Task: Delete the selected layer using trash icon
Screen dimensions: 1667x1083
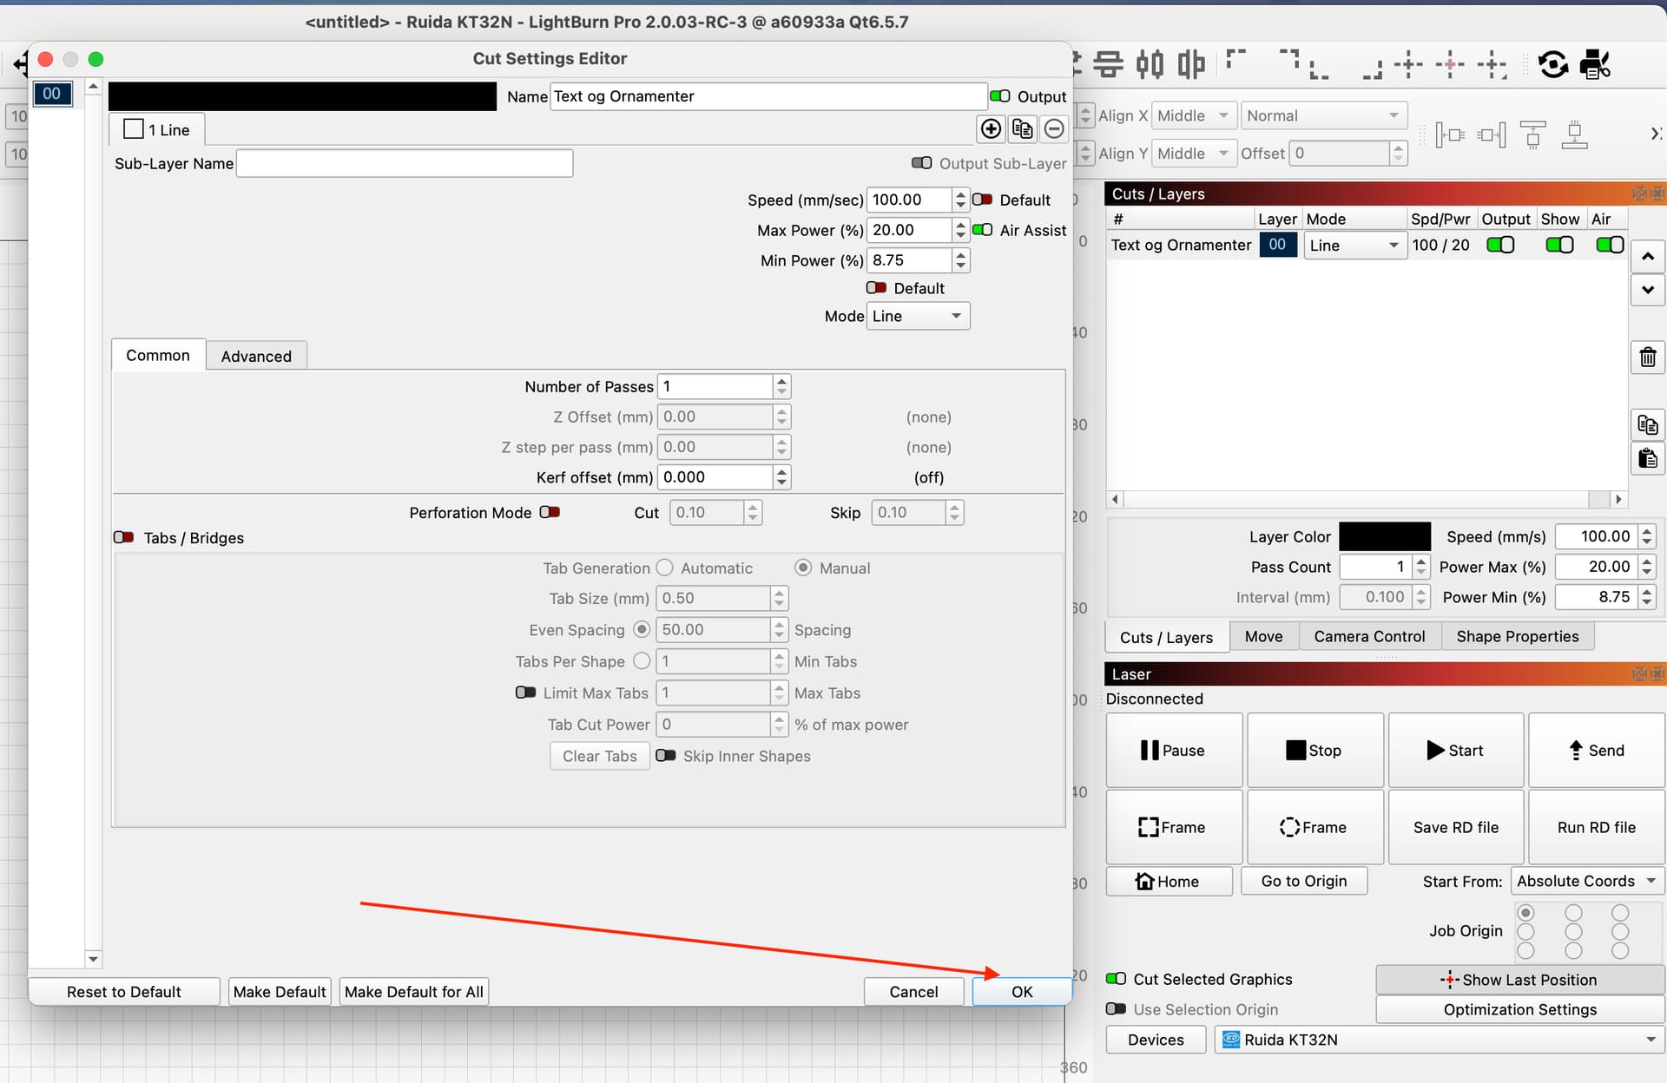Action: tap(1647, 357)
